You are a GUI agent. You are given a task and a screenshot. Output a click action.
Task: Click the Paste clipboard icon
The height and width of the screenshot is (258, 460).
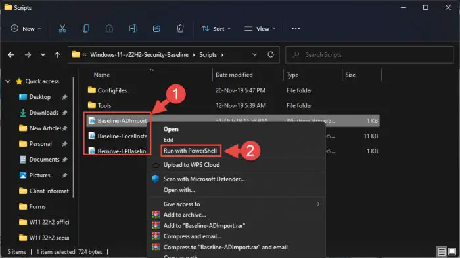tap(110, 28)
